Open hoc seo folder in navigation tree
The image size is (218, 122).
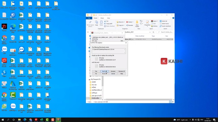tap(94, 85)
